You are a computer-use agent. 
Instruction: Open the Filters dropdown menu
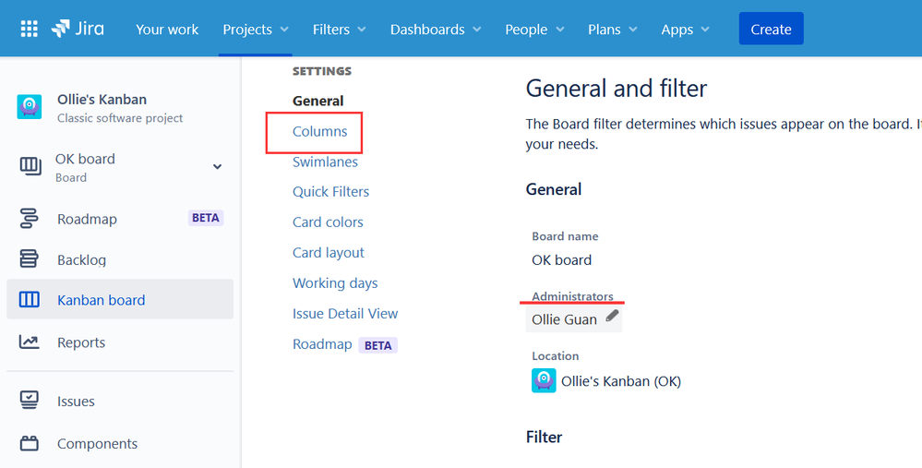(x=340, y=30)
